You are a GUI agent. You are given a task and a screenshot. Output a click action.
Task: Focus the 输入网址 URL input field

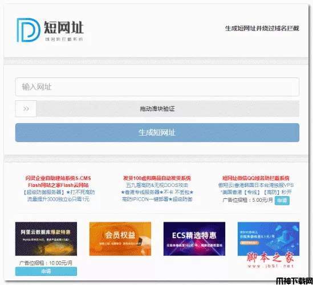click(x=157, y=87)
